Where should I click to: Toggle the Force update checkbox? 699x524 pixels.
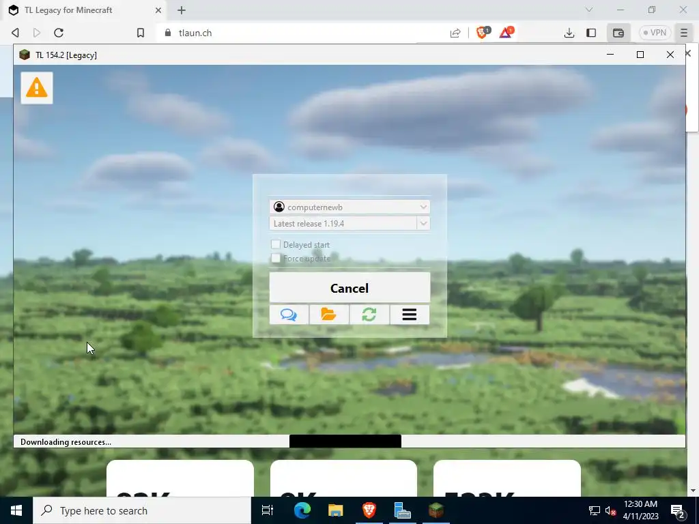[276, 258]
